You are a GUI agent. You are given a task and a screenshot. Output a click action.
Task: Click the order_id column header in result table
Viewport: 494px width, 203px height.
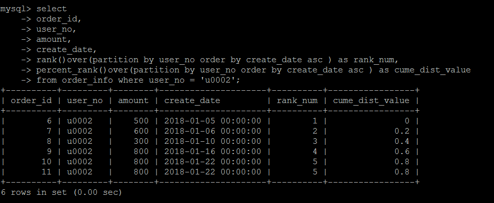[x=31, y=100]
